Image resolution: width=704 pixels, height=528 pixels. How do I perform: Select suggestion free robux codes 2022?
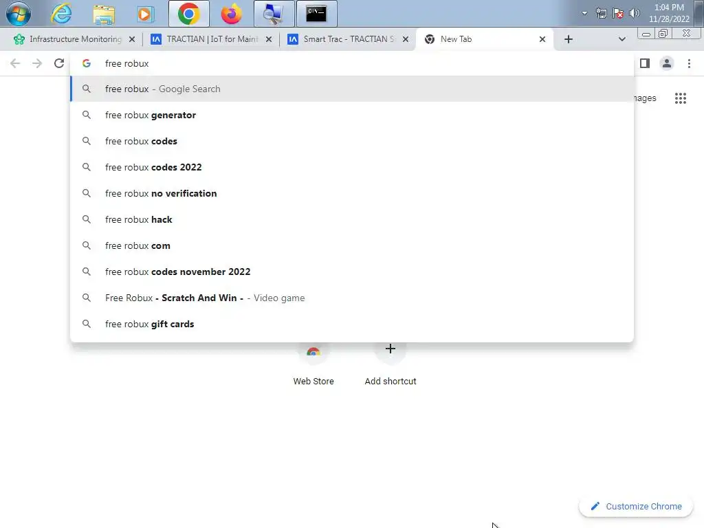coord(351,167)
